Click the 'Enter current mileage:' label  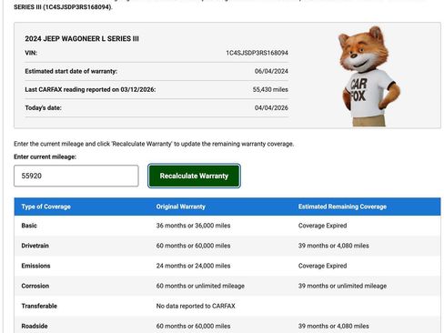click(45, 156)
